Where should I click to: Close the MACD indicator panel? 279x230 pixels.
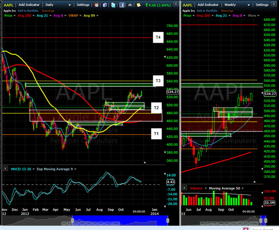5,168
